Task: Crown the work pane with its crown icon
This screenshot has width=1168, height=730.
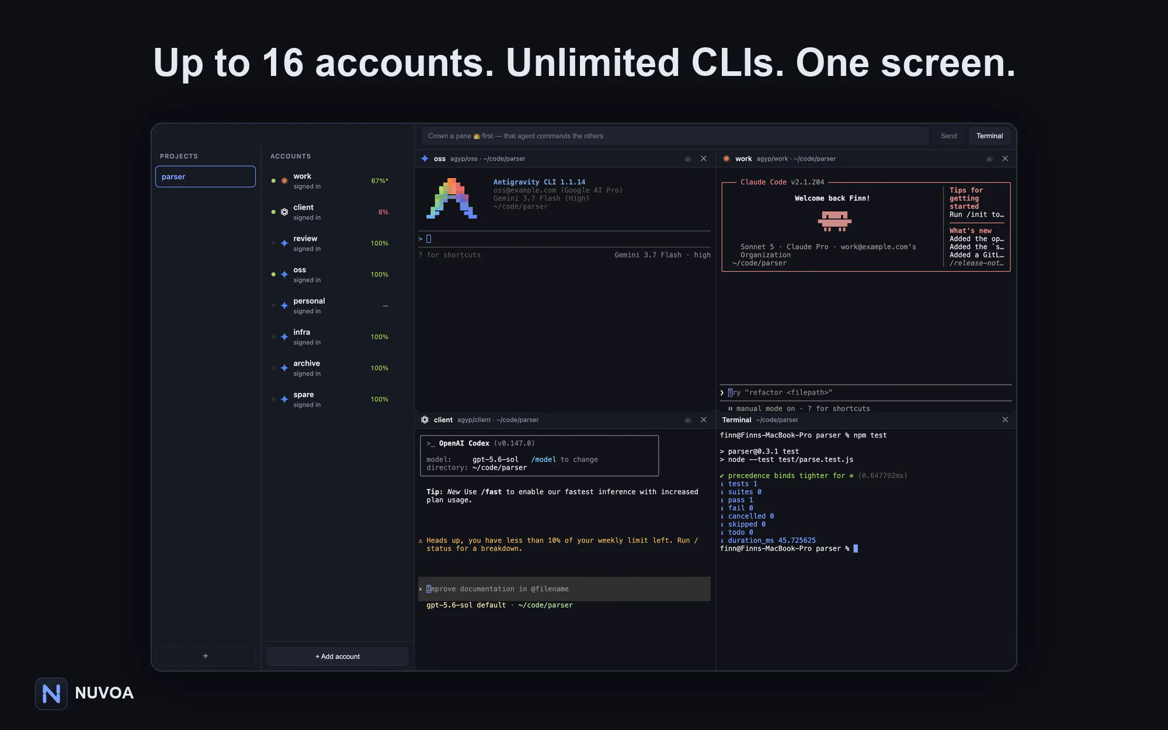Action: coord(989,159)
